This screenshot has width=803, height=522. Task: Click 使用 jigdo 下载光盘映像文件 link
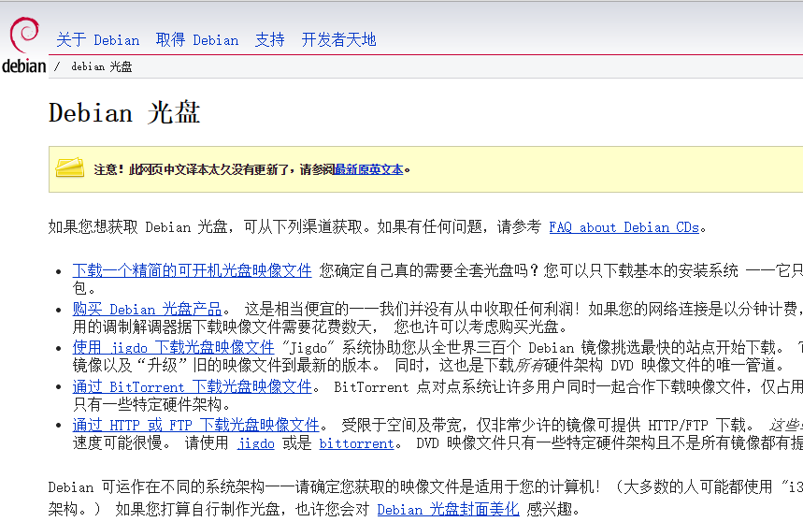[173, 347]
